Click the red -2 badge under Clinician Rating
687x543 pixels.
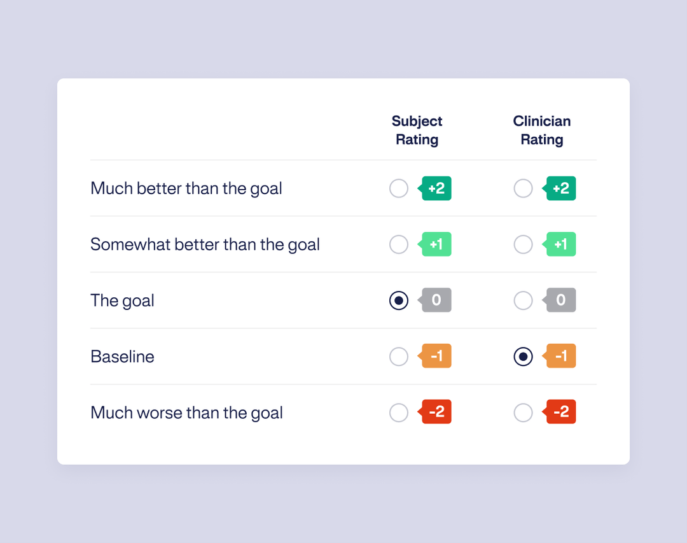pos(560,413)
